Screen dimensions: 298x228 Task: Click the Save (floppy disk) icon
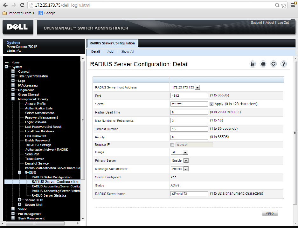pyautogui.click(x=253, y=64)
